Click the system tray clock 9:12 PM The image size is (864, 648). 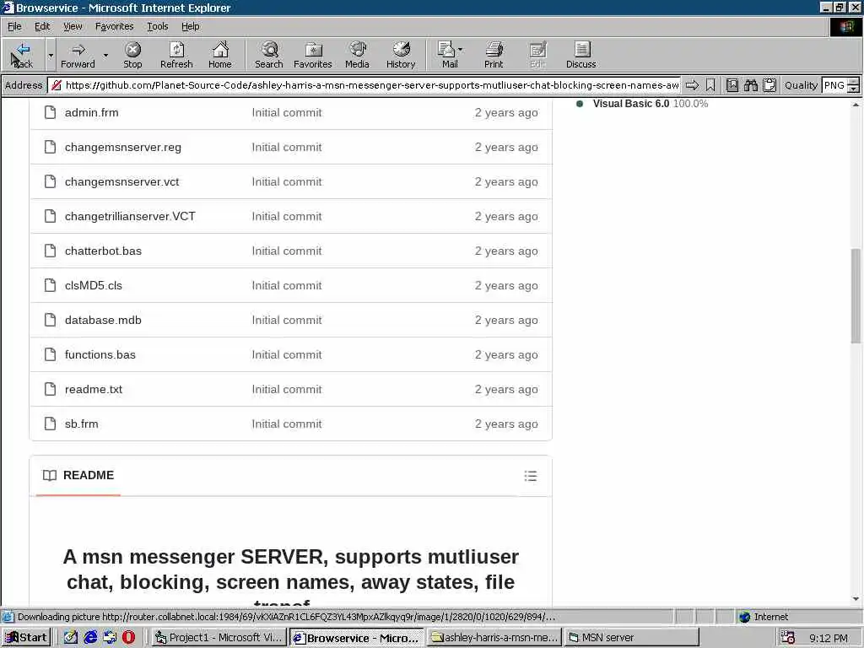[x=829, y=638]
